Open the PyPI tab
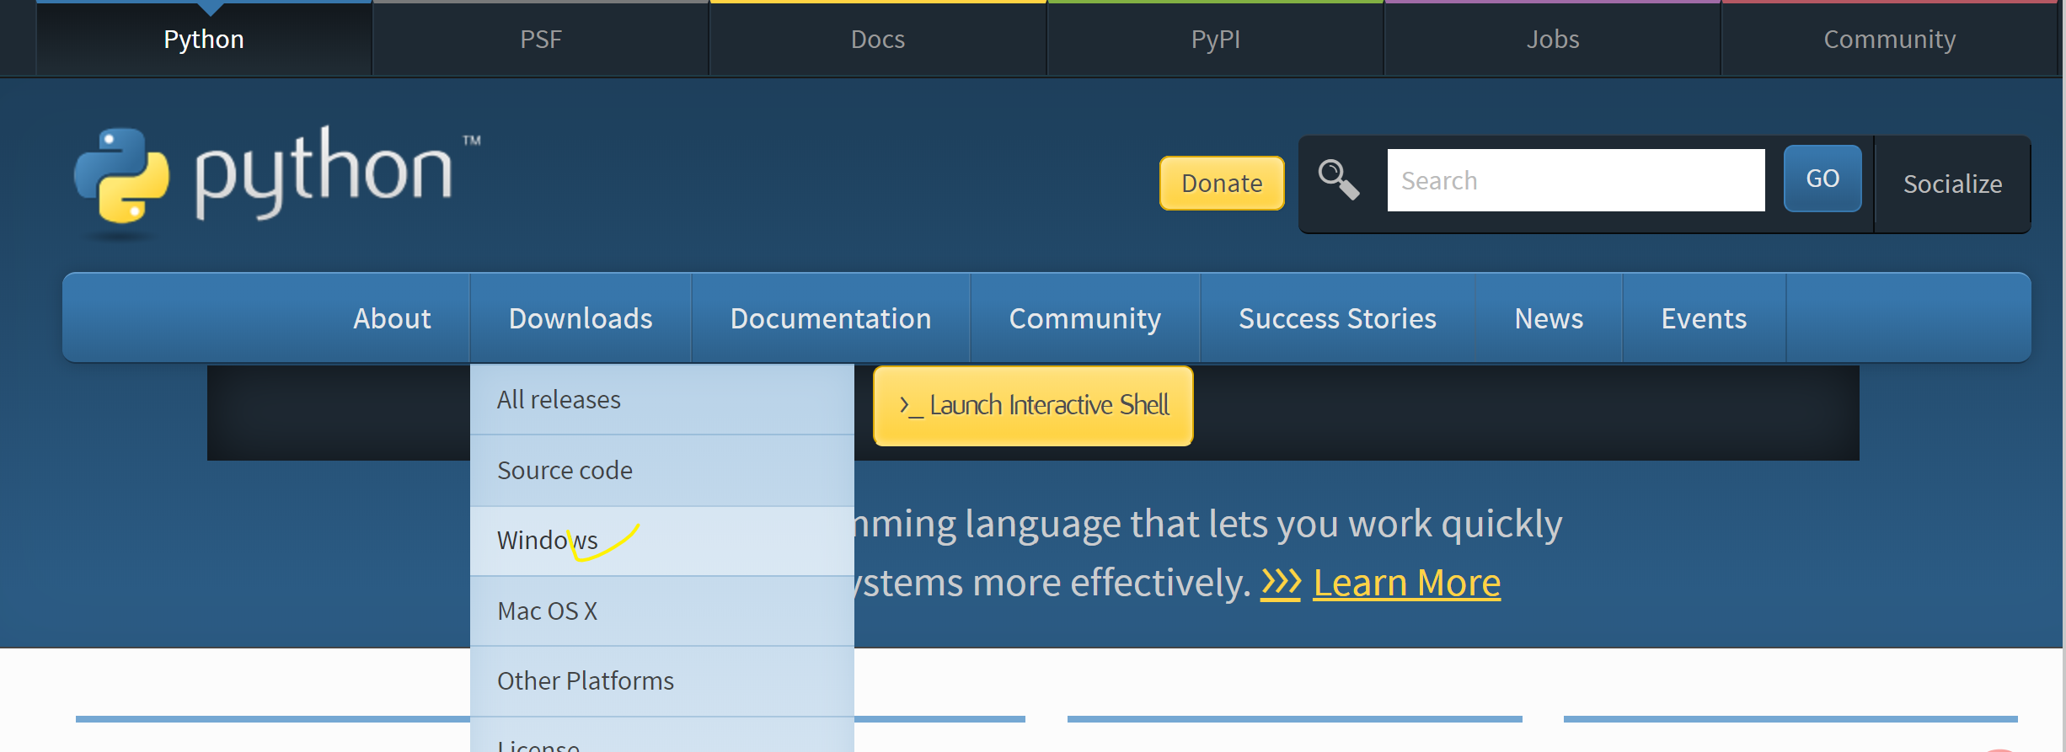Image resolution: width=2066 pixels, height=752 pixels. 1215,40
